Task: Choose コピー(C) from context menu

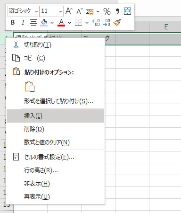Action: tap(55, 58)
